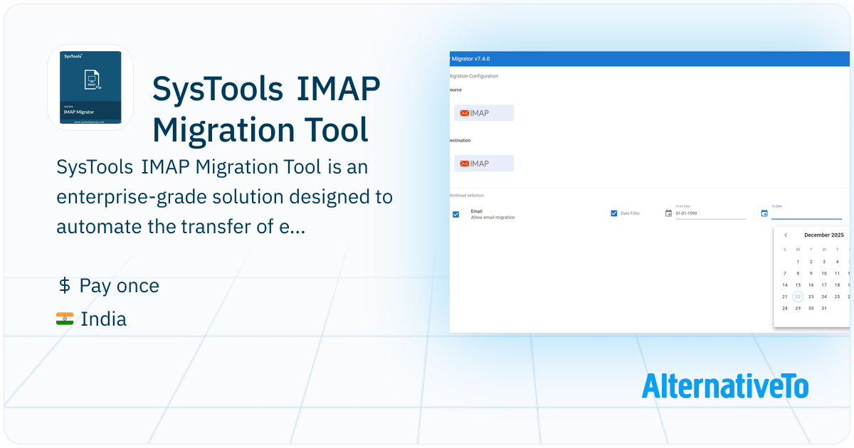Click the December 2025 calendar header
This screenshot has width=854, height=448.
824,235
